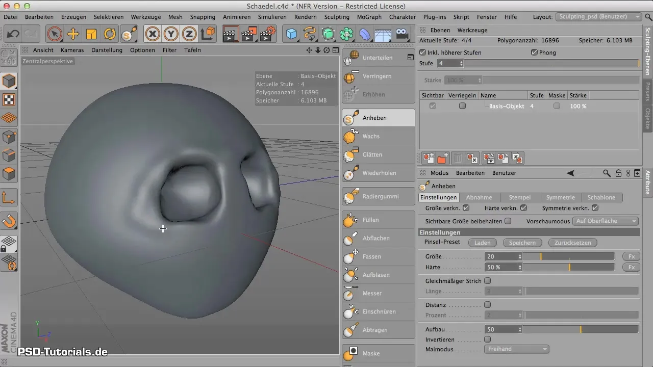Toggle the Y axis lock
Viewport: 653px width, 367px height.
(x=171, y=34)
